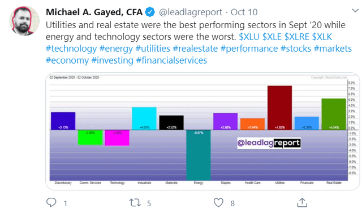The image size is (362, 213).
Task: Open the $XLK cashtag link
Action: [322, 37]
